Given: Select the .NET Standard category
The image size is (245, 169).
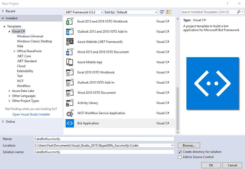Looking at the screenshot, I should click(27, 61).
